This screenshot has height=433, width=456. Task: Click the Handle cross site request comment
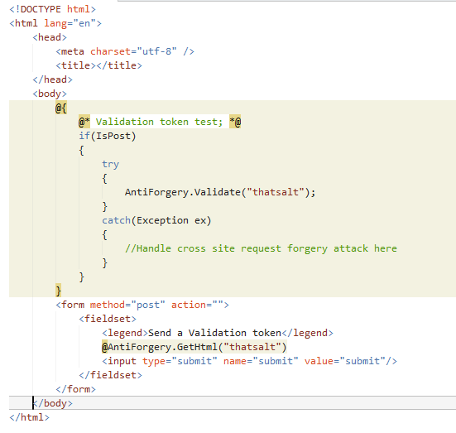point(261,248)
